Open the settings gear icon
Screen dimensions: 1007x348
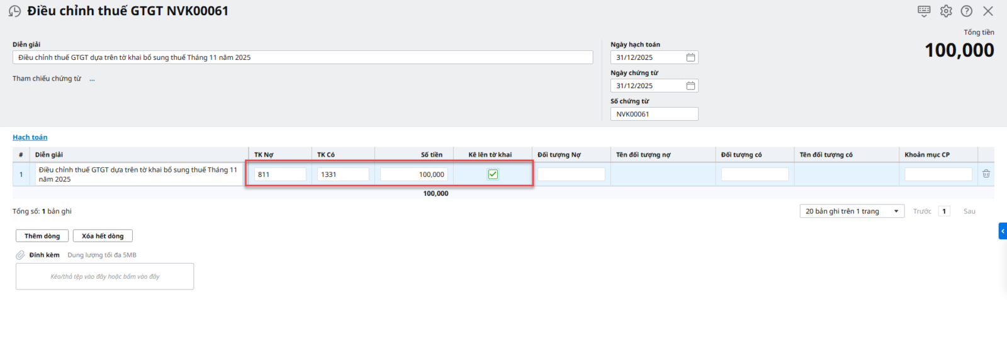(x=946, y=11)
